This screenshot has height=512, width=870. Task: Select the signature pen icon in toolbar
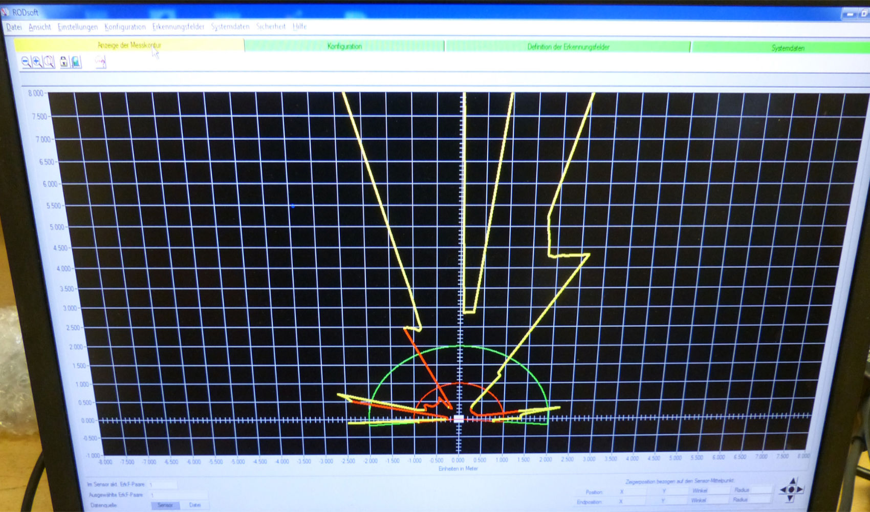[x=99, y=61]
